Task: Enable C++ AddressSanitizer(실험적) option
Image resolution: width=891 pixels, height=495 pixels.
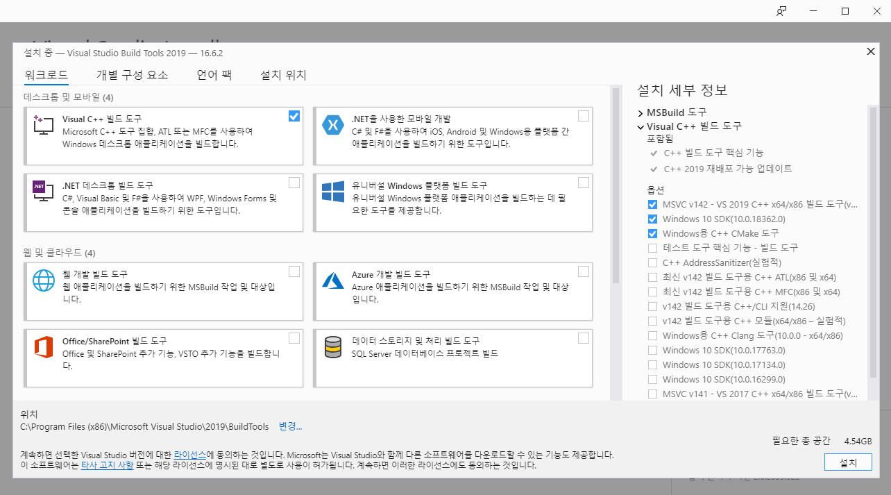Action: pyautogui.click(x=652, y=262)
